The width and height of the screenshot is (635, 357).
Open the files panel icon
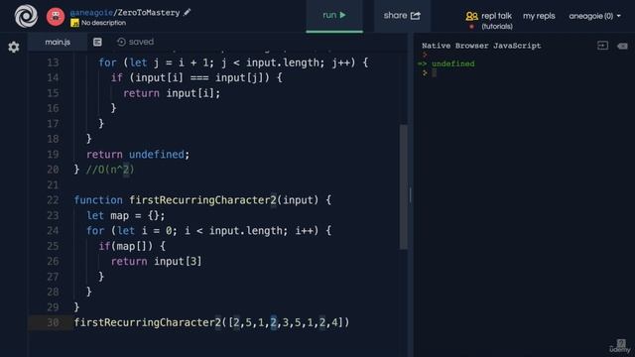click(97, 42)
